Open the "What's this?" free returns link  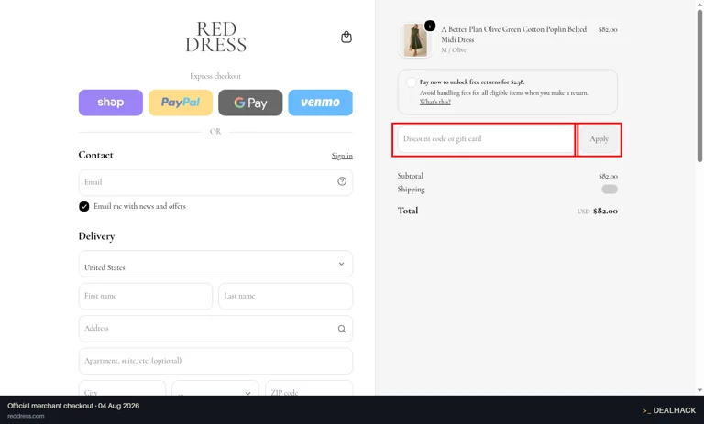click(435, 102)
